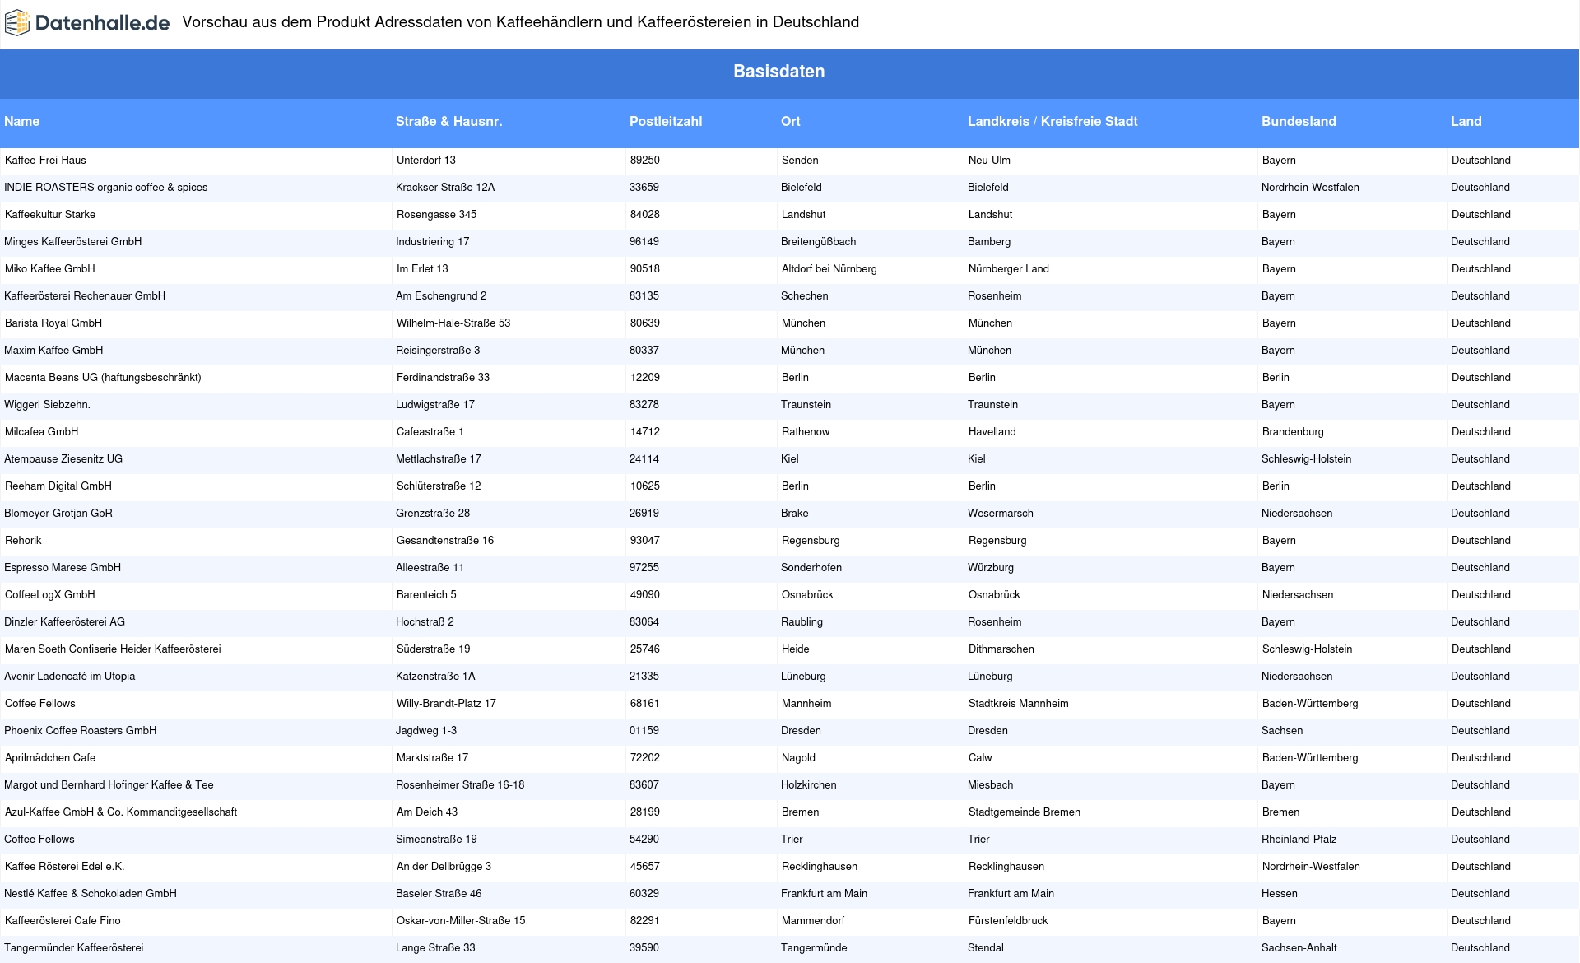1580x963 pixels.
Task: Click Maxim Kaffee GmbH
Action: tap(53, 351)
